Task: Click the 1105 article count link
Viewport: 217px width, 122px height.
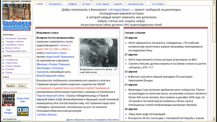Action: 126,25
